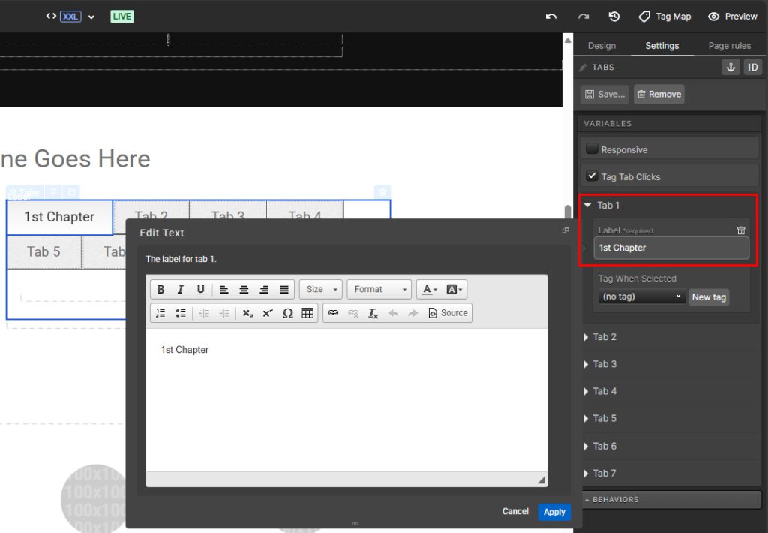Expand the Tab 2 section

click(586, 337)
